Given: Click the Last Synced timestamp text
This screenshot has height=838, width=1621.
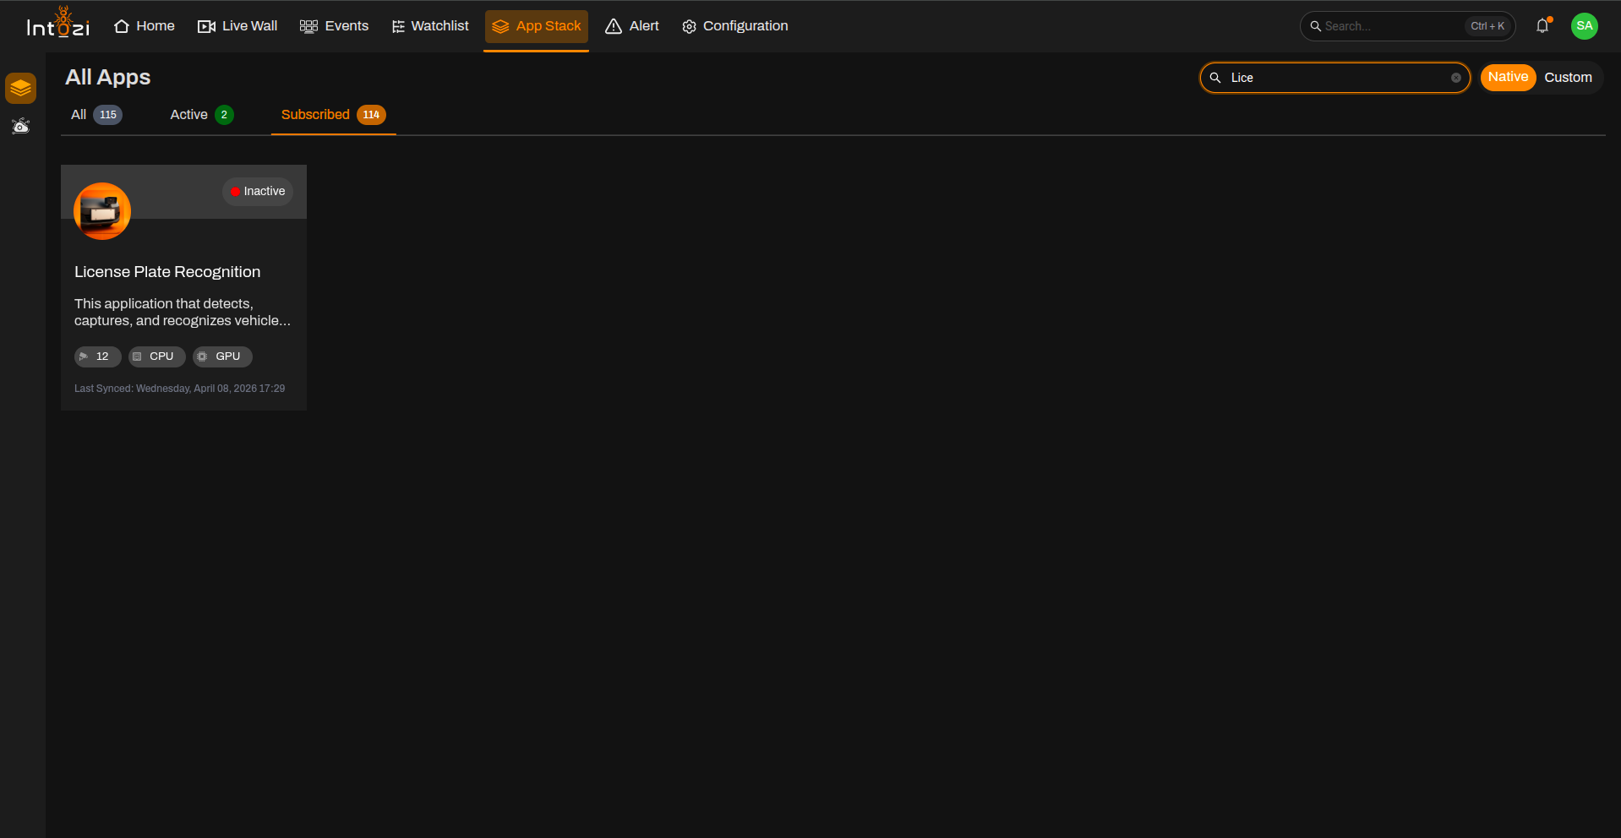Looking at the screenshot, I should [x=180, y=389].
